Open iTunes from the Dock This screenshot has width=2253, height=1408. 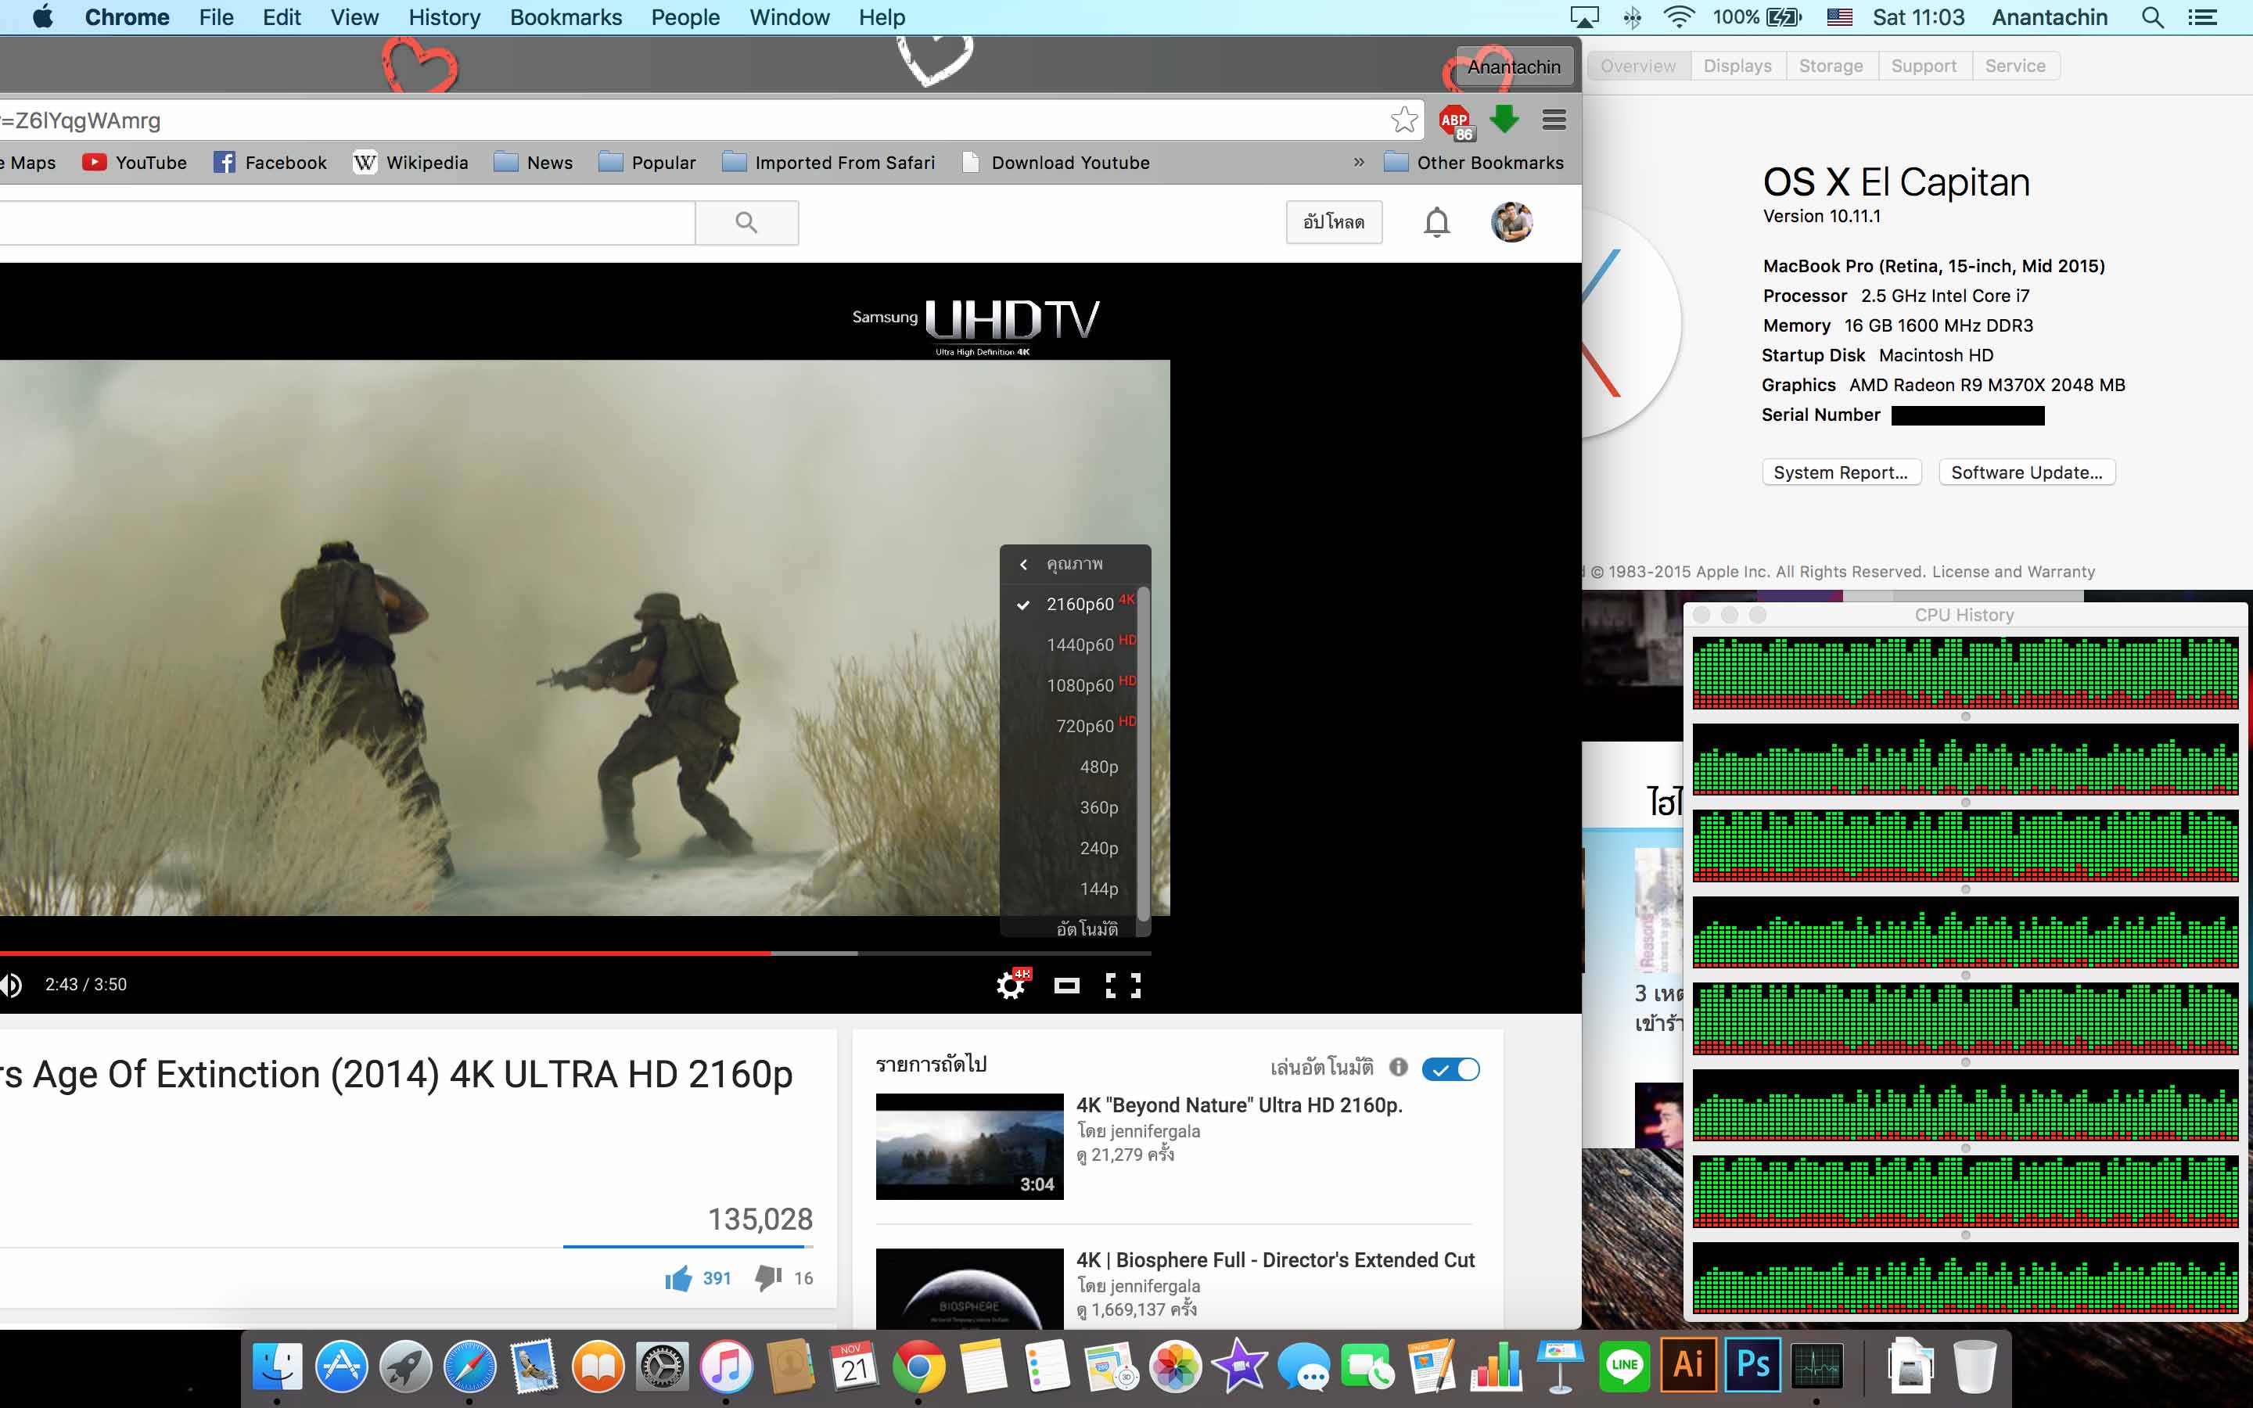pyautogui.click(x=726, y=1367)
